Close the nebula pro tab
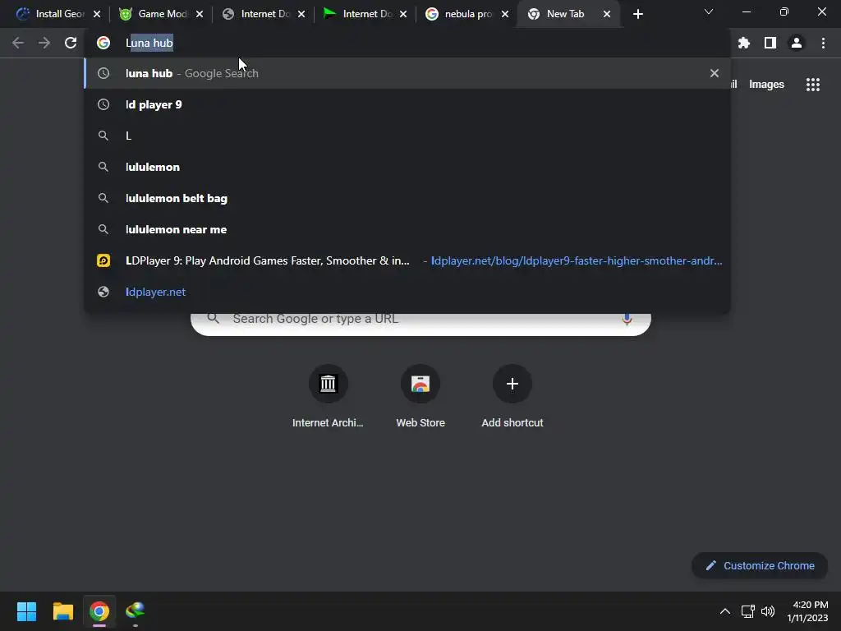The width and height of the screenshot is (841, 631). 505,14
